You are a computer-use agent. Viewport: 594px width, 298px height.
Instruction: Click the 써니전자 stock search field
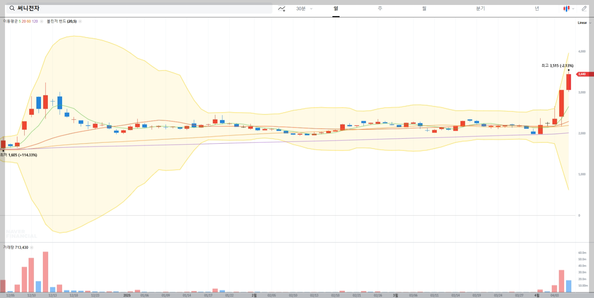point(139,8)
